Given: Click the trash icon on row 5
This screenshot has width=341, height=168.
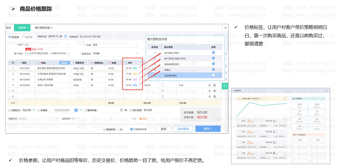Looking at the screenshot, I should pos(210,91).
